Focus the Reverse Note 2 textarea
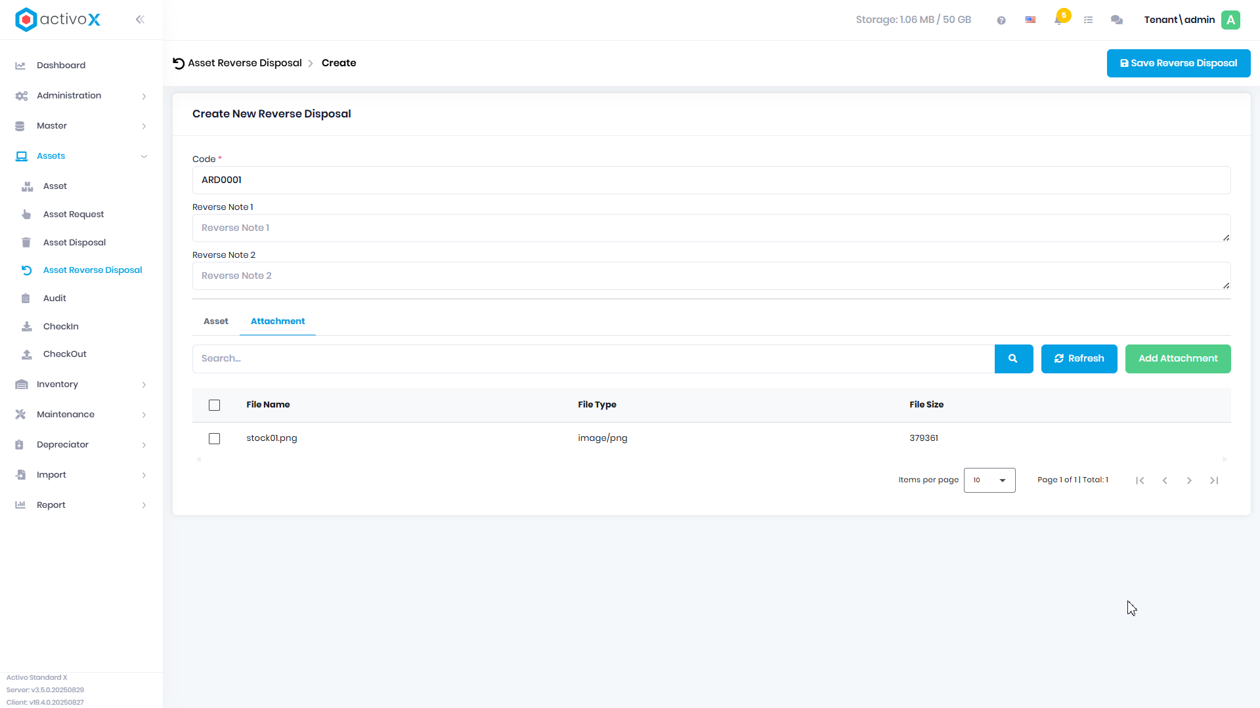Viewport: 1260px width, 708px height. click(x=711, y=276)
